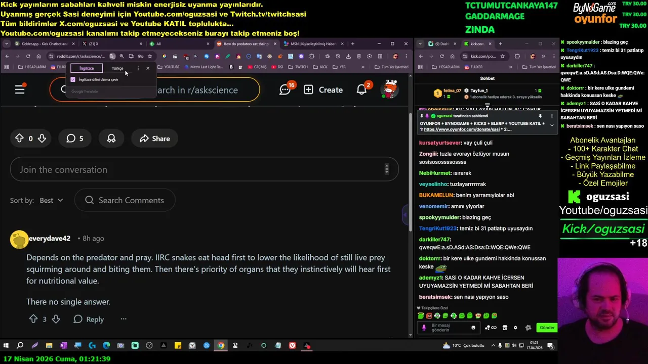Open comment box formatting options icon
This screenshot has height=364, width=648.
[x=387, y=169]
